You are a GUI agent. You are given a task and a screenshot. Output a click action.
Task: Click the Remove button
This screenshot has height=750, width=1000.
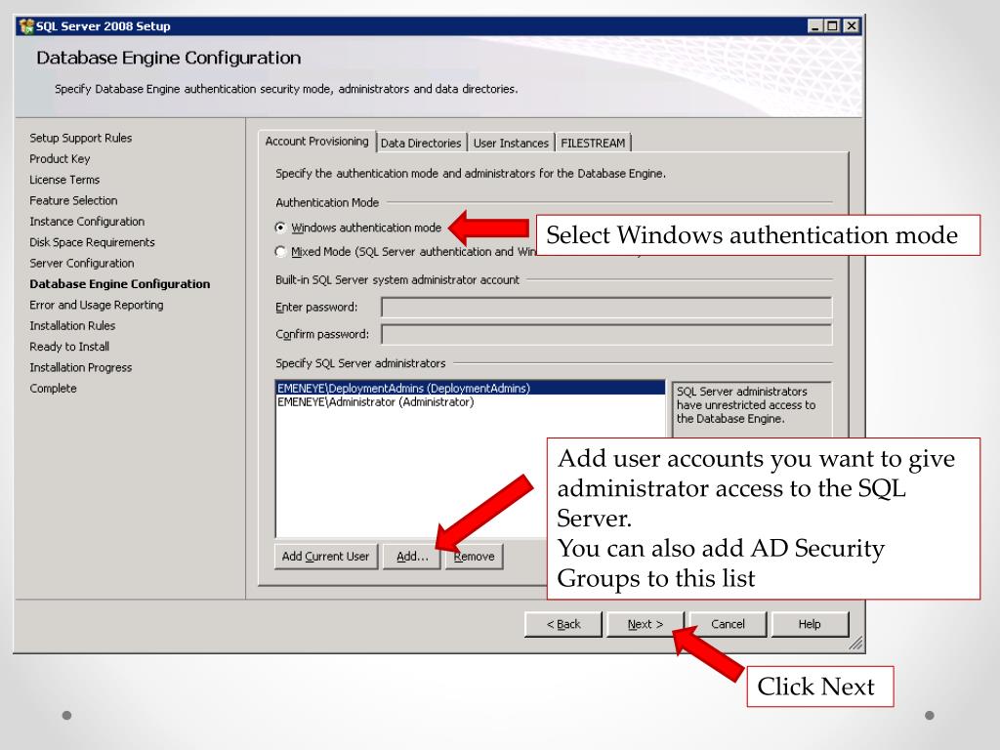(x=474, y=556)
